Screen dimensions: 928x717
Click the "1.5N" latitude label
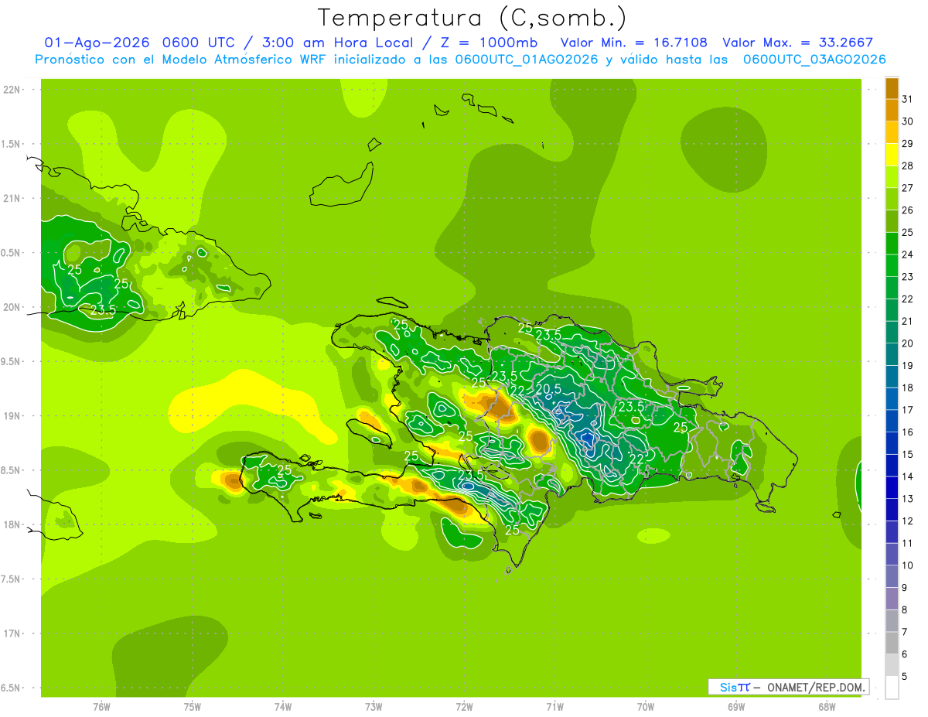click(12, 145)
